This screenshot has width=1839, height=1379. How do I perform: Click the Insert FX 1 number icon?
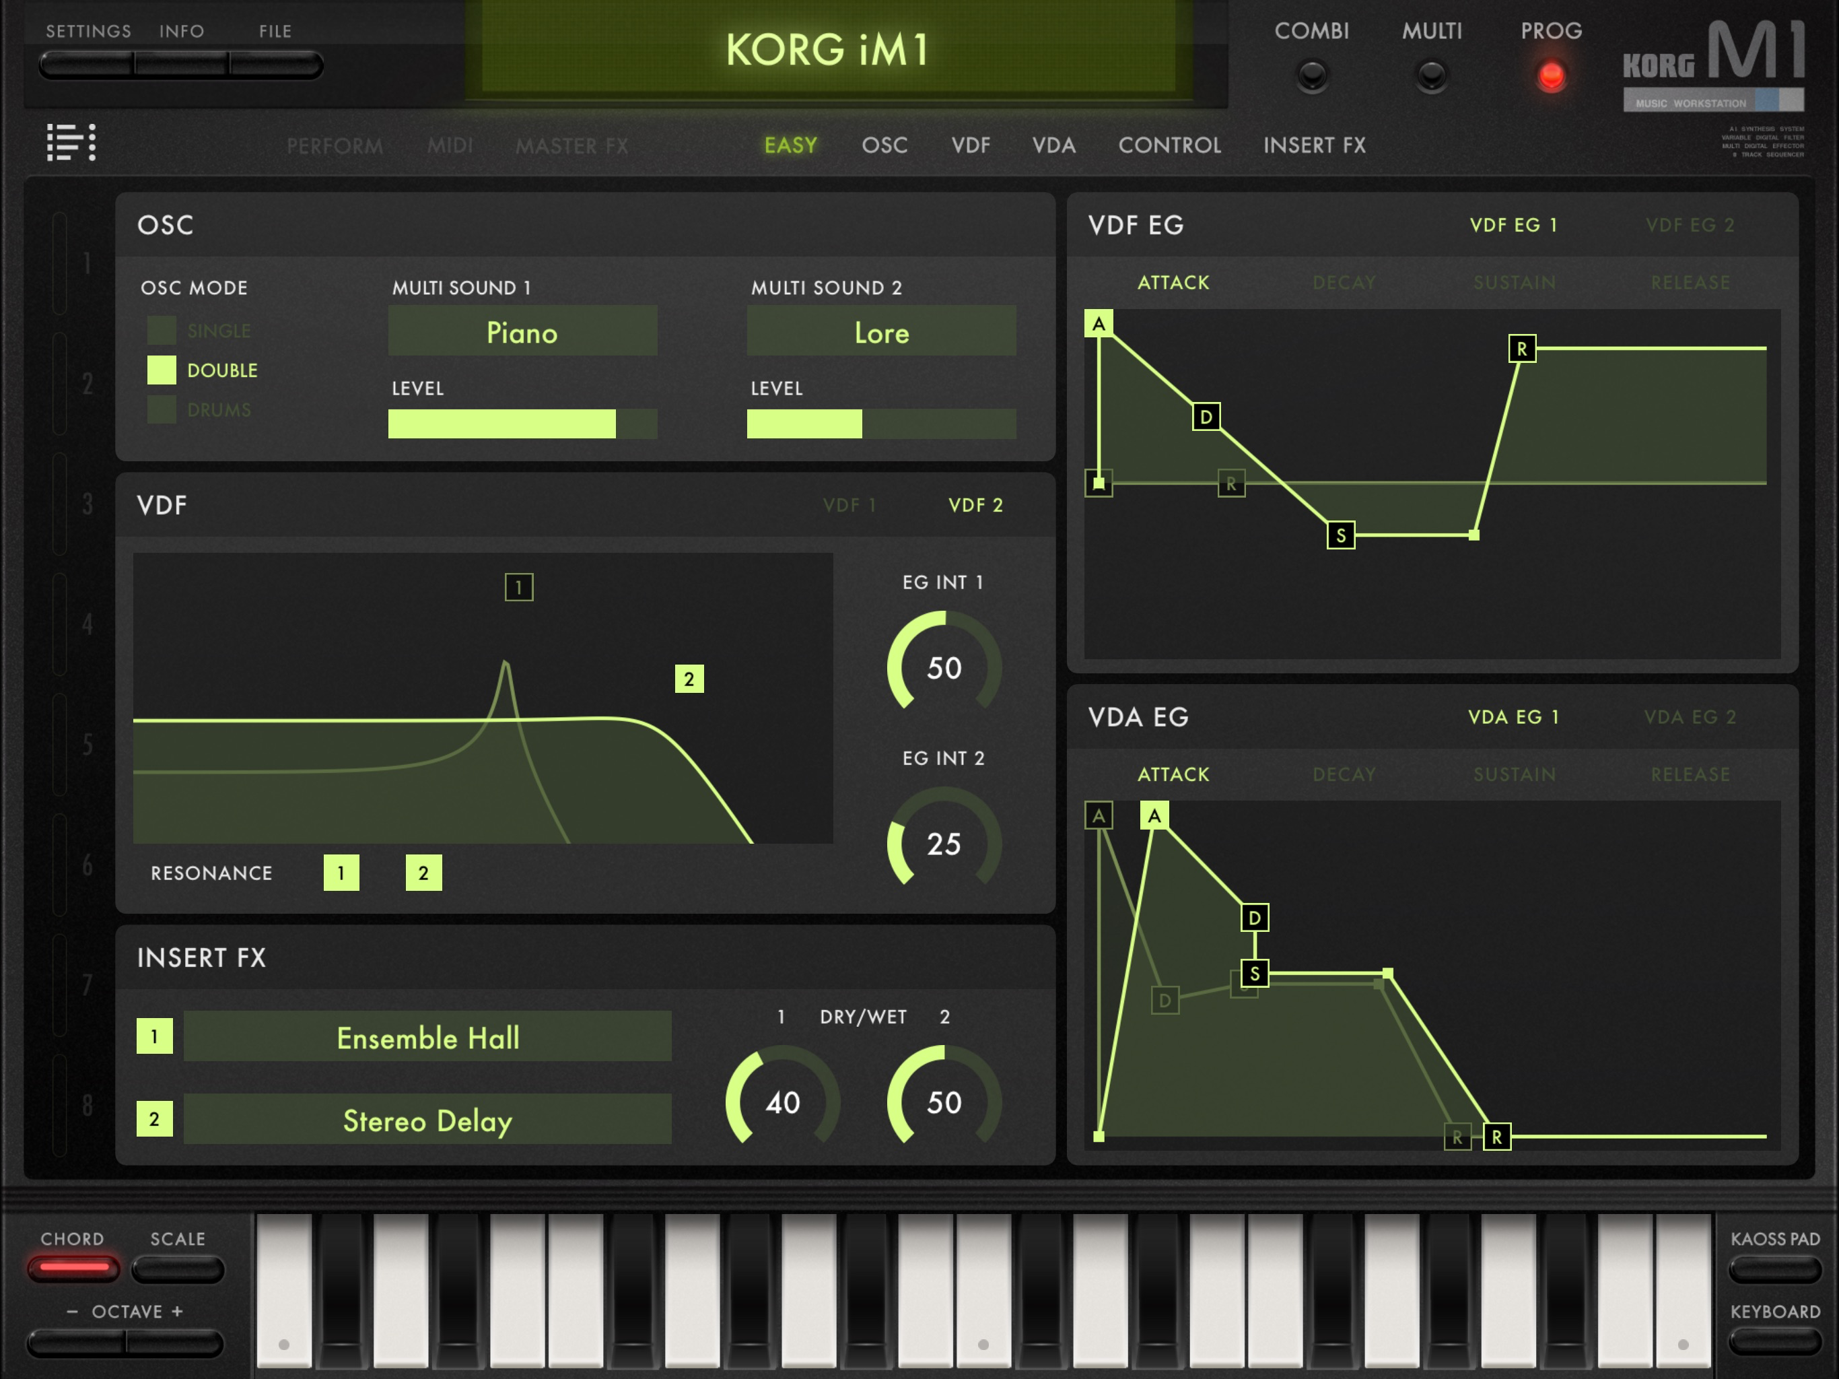click(x=155, y=1036)
